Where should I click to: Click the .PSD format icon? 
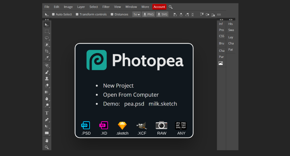tap(86, 125)
